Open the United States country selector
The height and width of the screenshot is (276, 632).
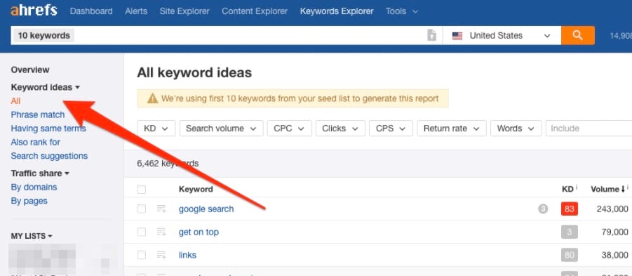(x=502, y=36)
